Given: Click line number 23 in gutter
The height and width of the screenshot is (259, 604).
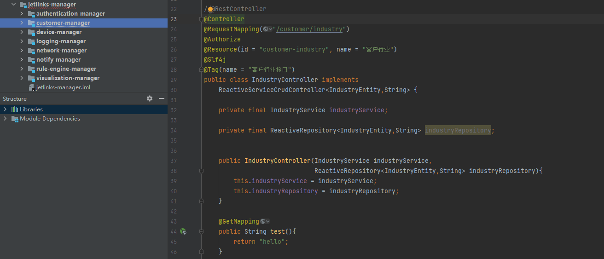Looking at the screenshot, I should (x=173, y=19).
